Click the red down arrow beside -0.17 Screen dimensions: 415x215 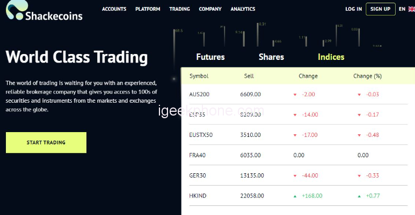359,115
